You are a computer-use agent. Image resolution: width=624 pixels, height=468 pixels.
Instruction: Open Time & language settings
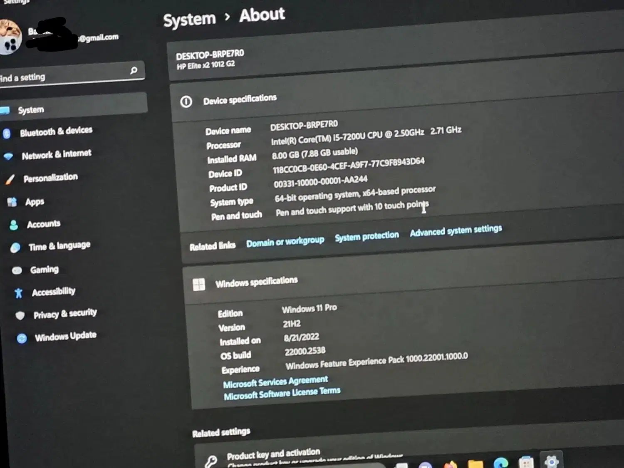coord(59,246)
